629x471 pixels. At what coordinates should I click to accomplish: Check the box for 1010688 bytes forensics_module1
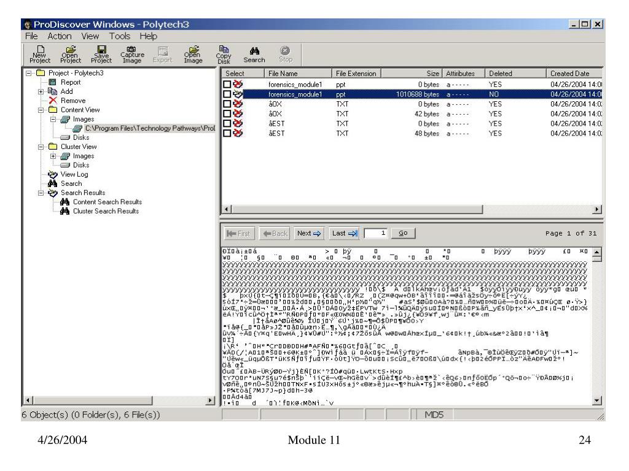click(227, 94)
